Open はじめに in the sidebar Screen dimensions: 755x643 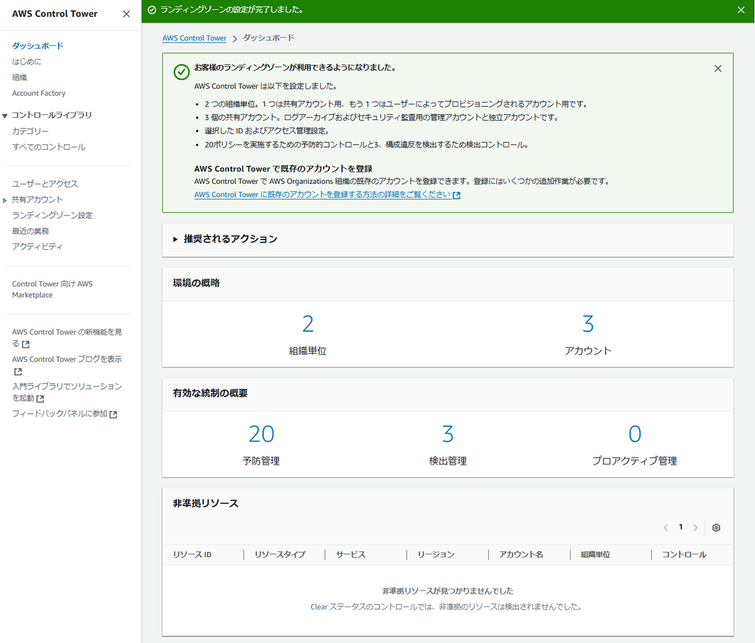click(27, 62)
